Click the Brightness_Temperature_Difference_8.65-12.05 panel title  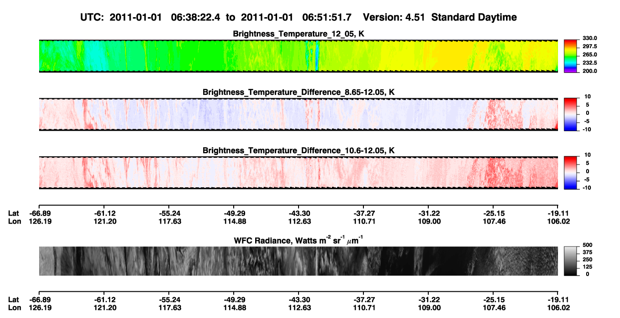tap(299, 92)
